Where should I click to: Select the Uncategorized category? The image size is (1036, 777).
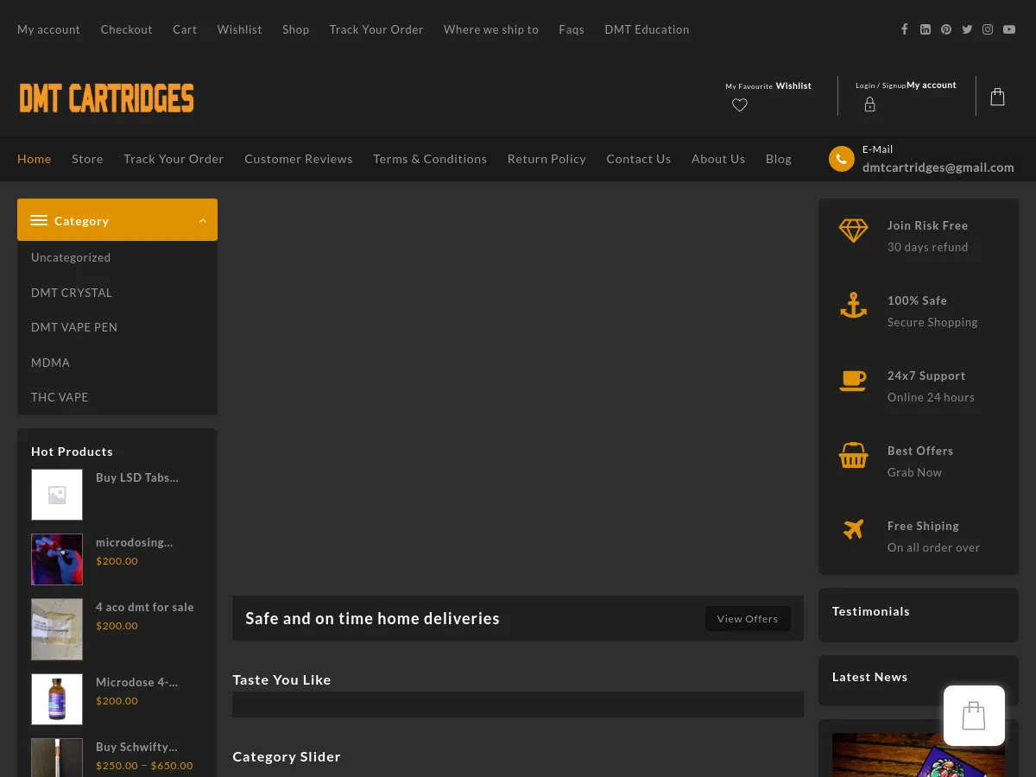[71, 257]
